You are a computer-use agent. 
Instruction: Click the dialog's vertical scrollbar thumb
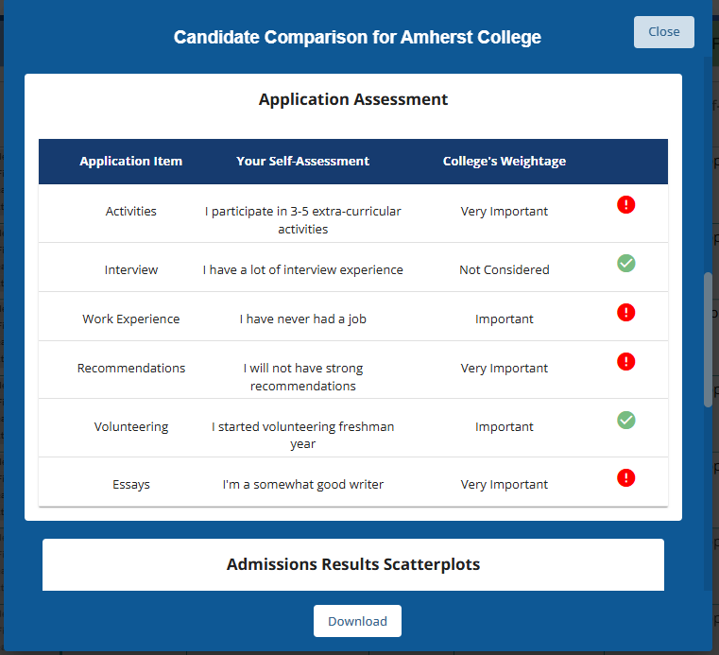click(708, 339)
